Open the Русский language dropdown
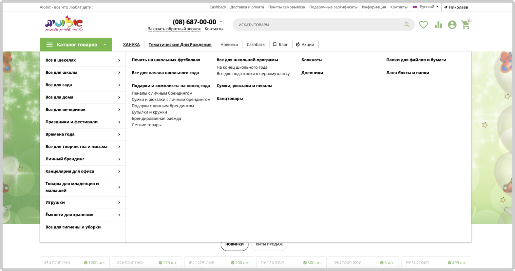 426,7
